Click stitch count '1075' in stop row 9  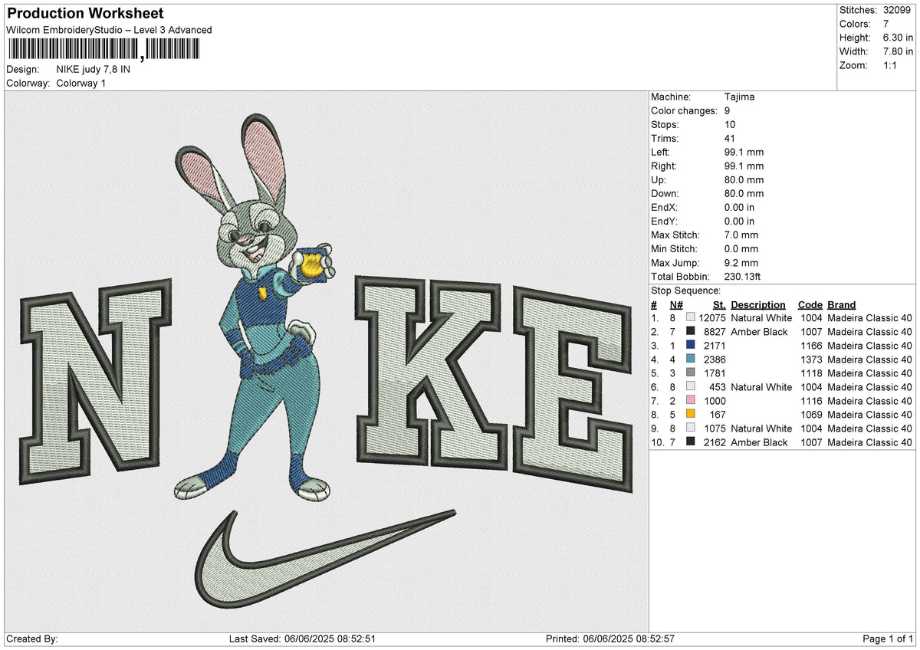(715, 428)
